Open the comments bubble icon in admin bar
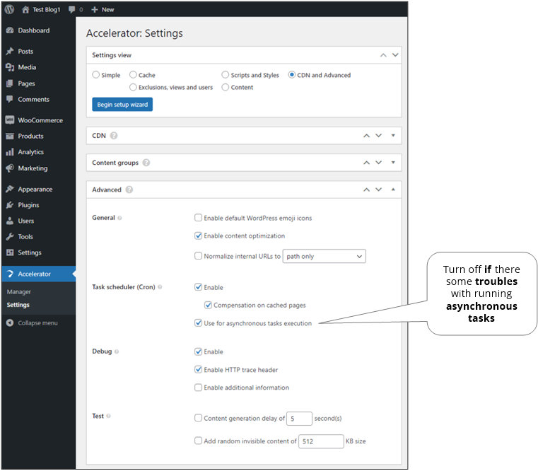Screen dimensions: 538x471 pyautogui.click(x=72, y=9)
